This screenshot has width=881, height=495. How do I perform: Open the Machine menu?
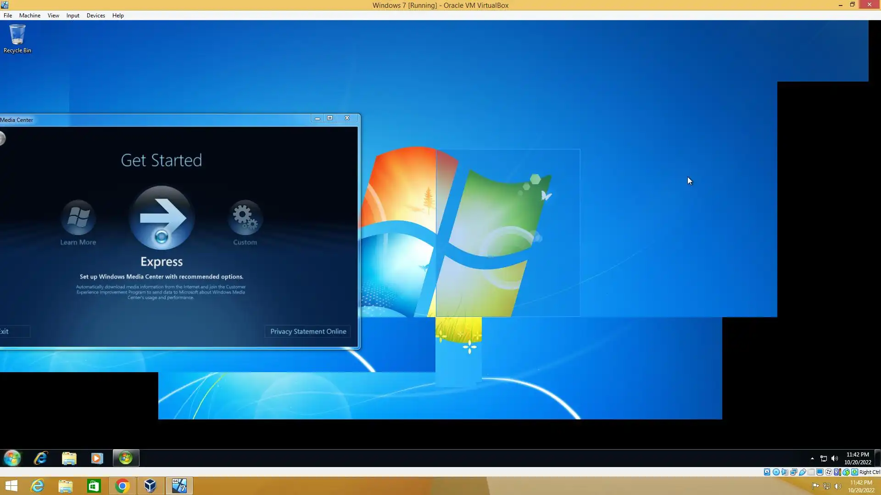coord(29,16)
